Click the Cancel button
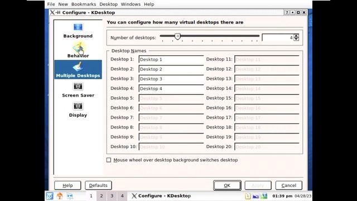 point(289,185)
